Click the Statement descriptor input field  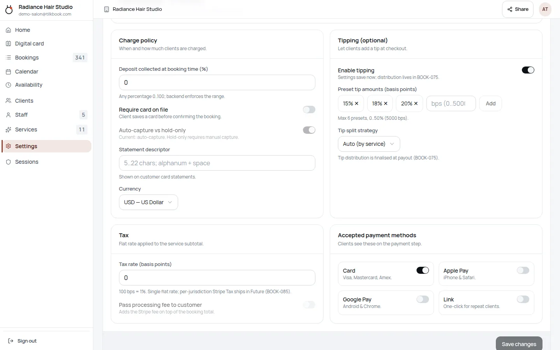tap(217, 163)
